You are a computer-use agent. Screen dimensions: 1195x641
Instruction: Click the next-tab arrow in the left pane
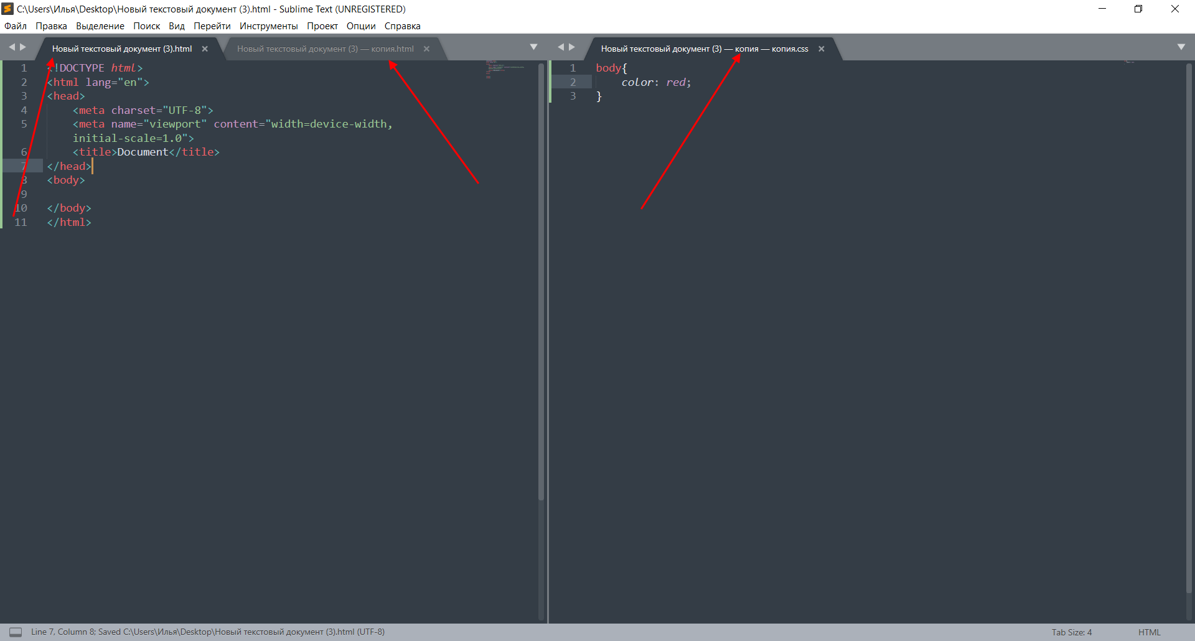[23, 46]
